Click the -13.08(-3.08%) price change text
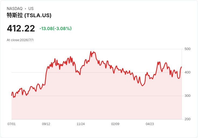The height and width of the screenshot is (138, 198). pyautogui.click(x=56, y=29)
